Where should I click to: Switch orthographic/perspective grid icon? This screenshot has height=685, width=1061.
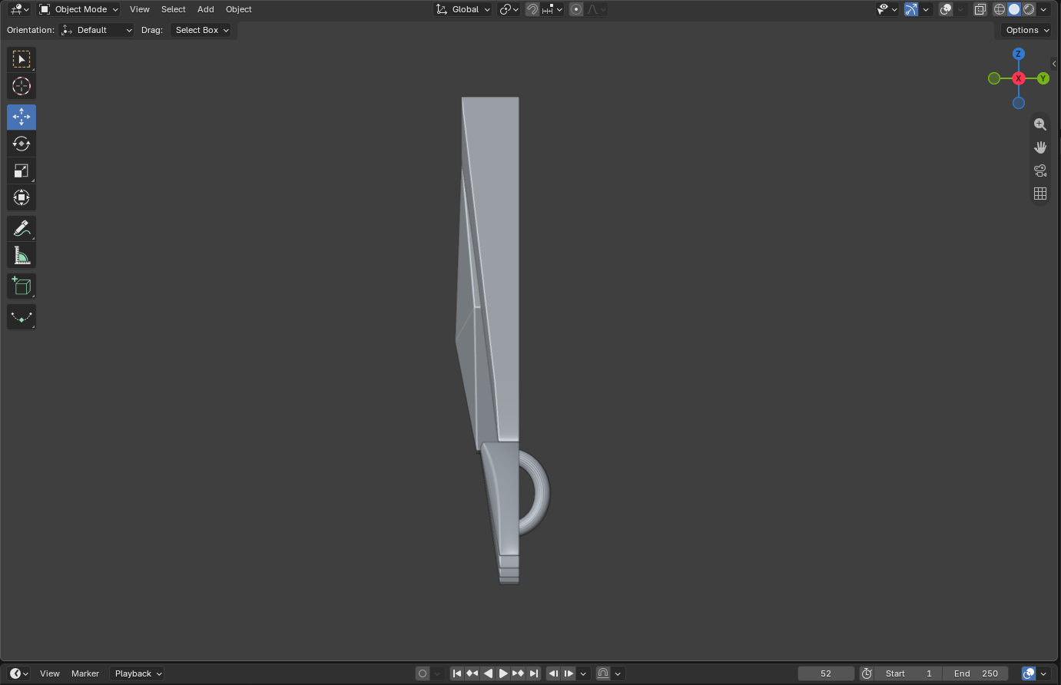1040,194
